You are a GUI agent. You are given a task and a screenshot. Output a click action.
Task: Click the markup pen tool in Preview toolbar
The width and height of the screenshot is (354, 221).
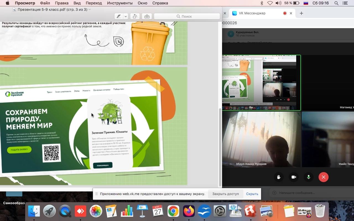(119, 16)
